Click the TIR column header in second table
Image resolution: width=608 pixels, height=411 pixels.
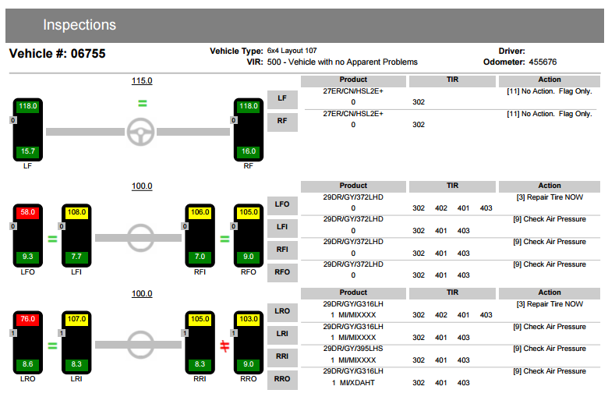click(x=452, y=186)
